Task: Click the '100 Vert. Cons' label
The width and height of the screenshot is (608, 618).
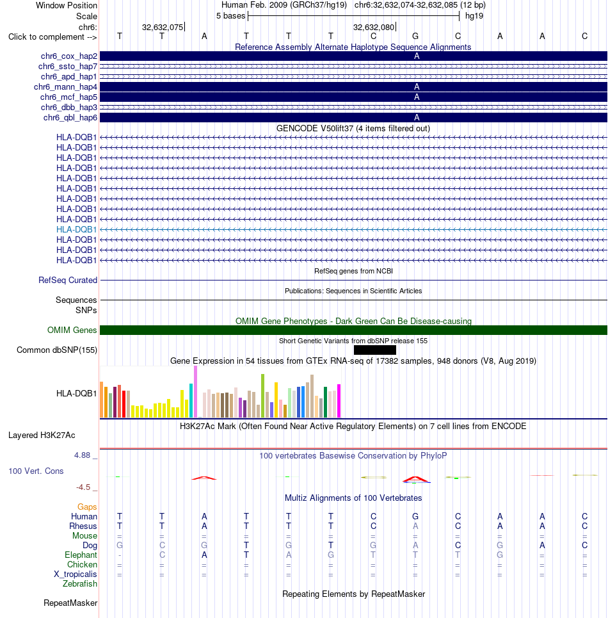Action: click(x=36, y=471)
